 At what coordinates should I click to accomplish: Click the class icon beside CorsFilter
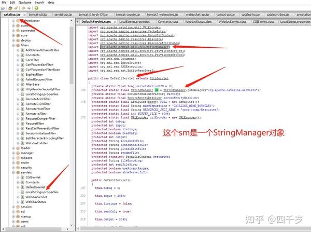click(23, 60)
